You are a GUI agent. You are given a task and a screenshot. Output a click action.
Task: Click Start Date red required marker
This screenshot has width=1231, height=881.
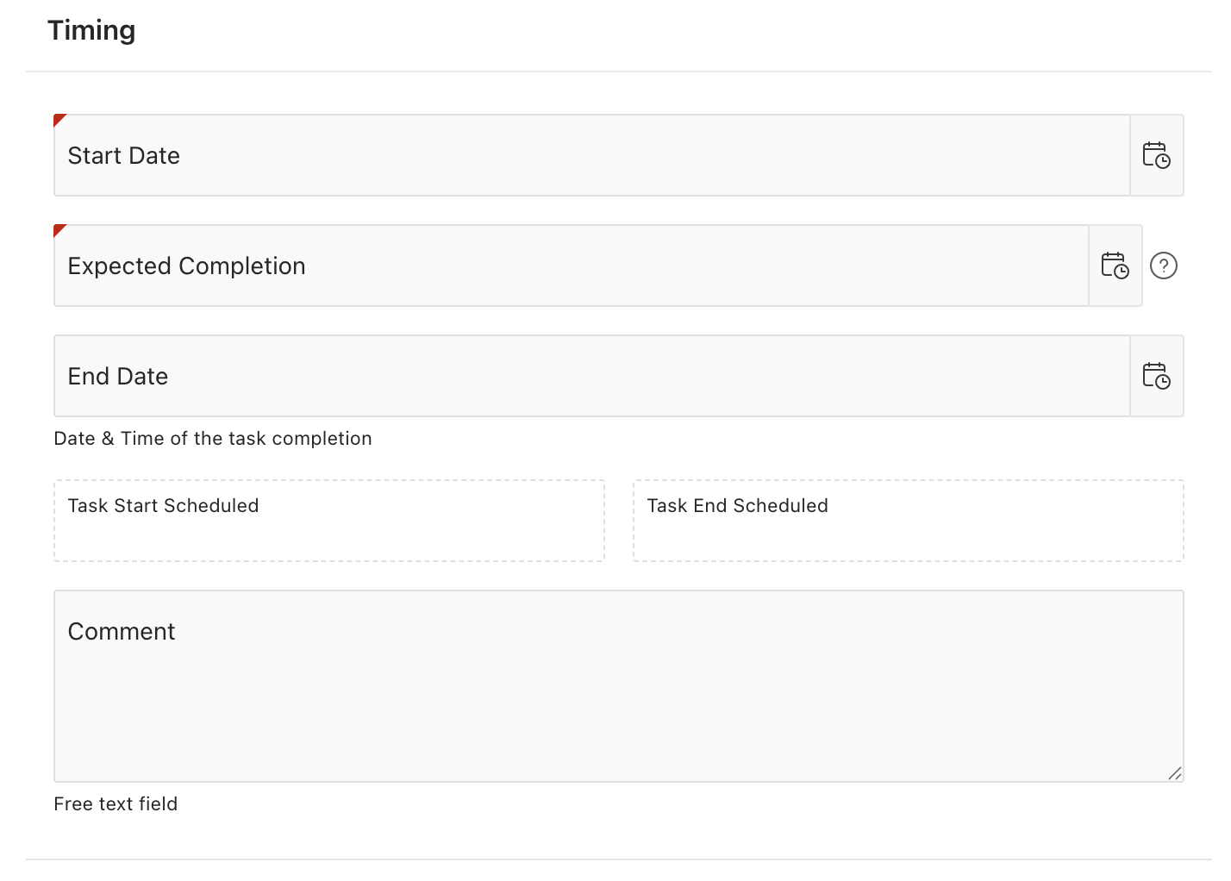tap(59, 119)
